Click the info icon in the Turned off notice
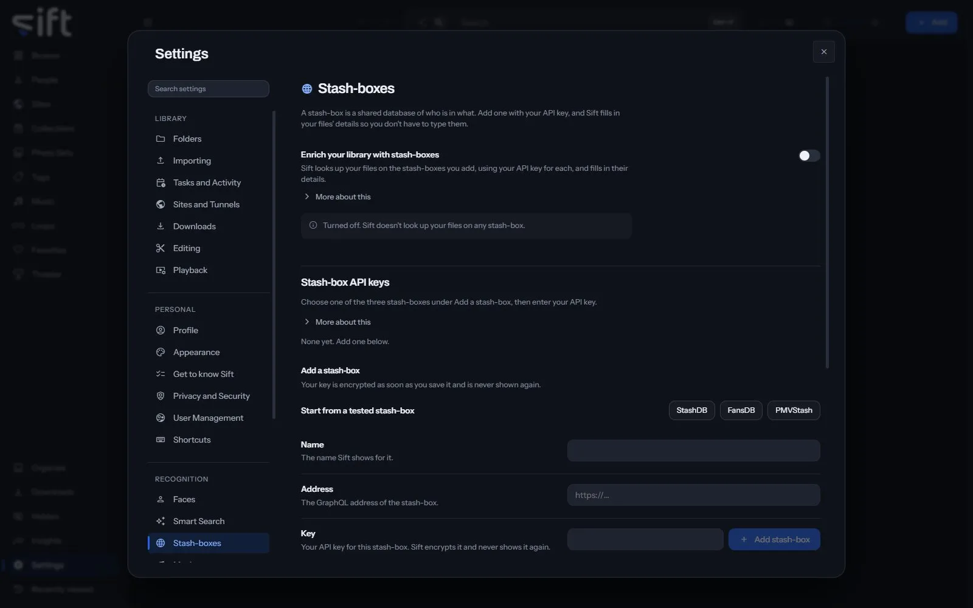 click(313, 226)
